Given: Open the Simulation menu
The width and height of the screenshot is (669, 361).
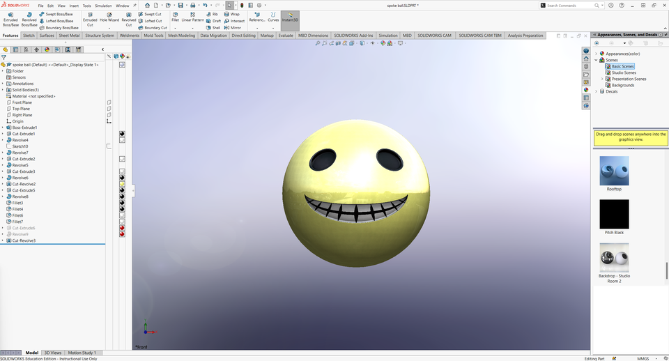Looking at the screenshot, I should click(x=103, y=6).
